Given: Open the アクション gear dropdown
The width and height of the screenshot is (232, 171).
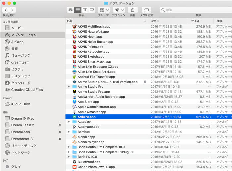Looking at the screenshot, I should click(x=119, y=10).
